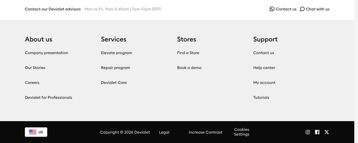Open Elevate program link
Screen dimensions: 358x143
(x=116, y=53)
